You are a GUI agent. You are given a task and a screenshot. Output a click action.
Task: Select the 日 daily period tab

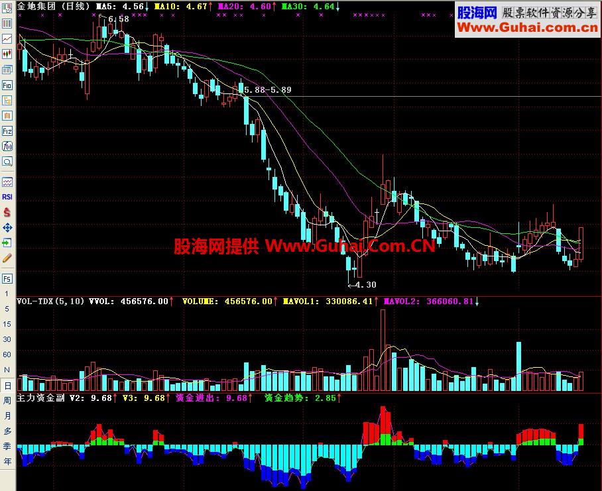(7, 386)
